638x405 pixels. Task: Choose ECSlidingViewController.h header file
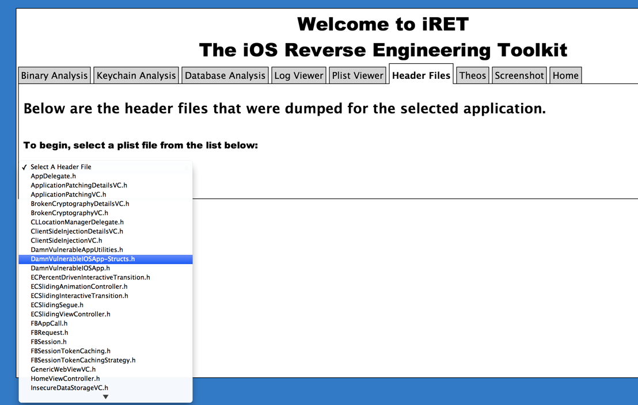[70, 314]
